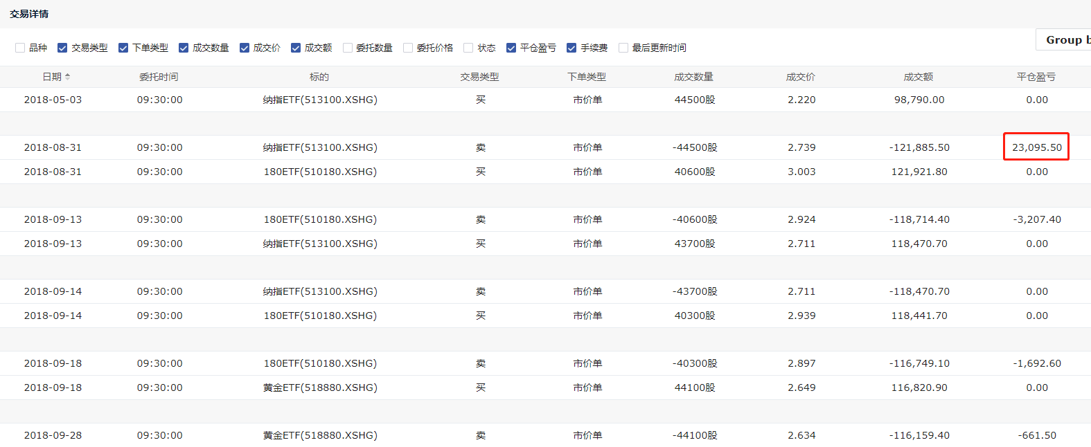Toggle the 成交价 checkbox
Image resolution: width=1091 pixels, height=447 pixels.
[x=245, y=48]
